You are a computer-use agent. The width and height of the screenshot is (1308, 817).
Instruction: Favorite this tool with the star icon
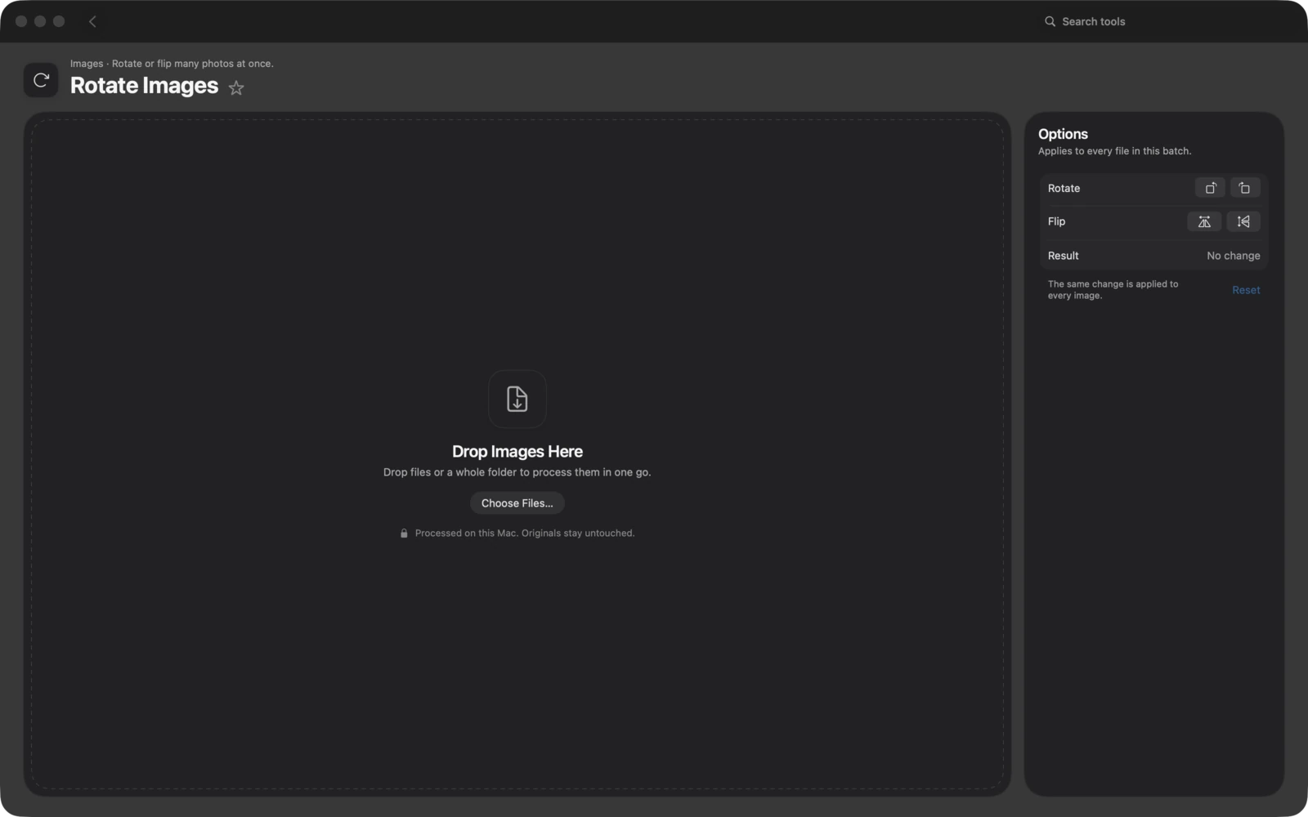pyautogui.click(x=236, y=87)
